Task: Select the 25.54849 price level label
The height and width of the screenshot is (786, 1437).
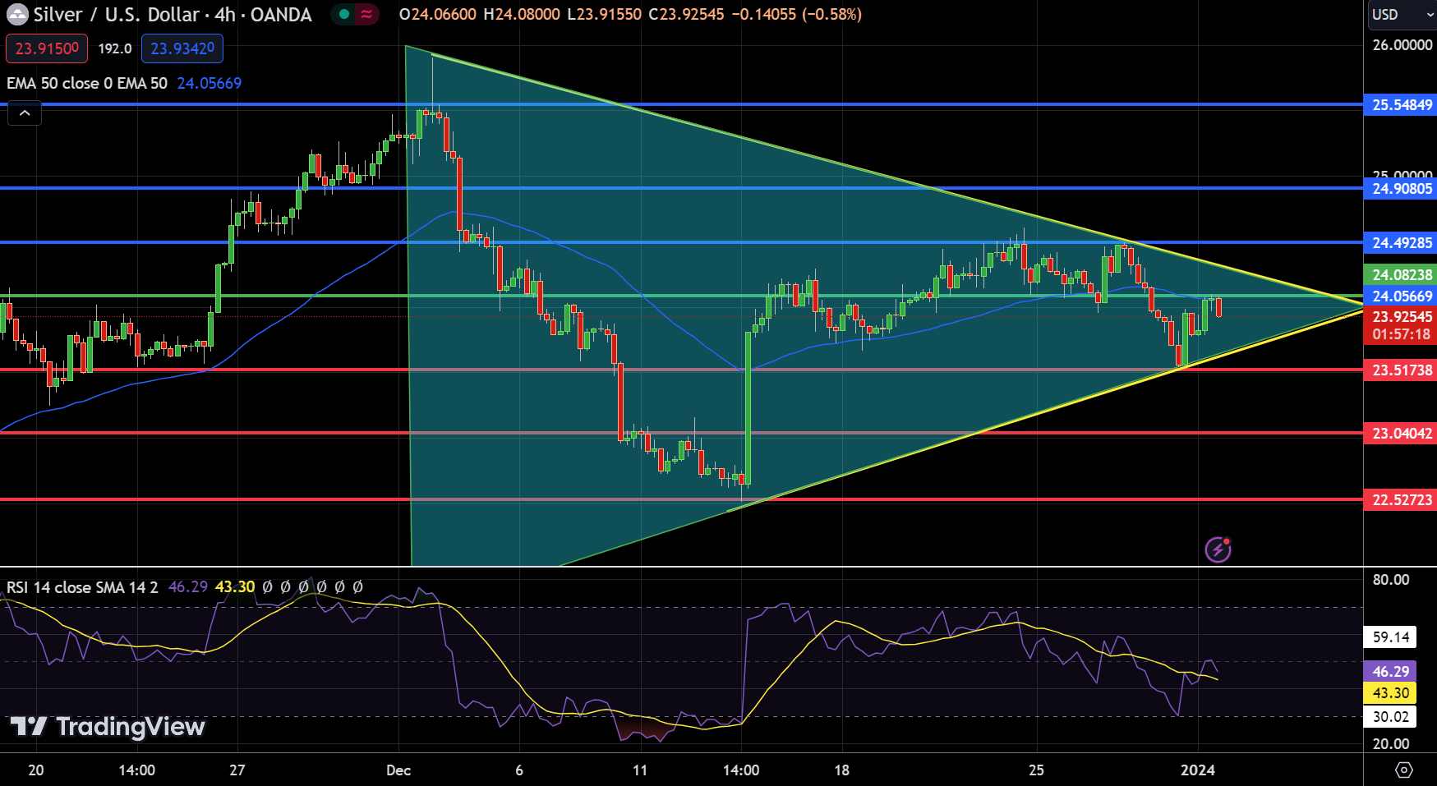Action: [1402, 105]
